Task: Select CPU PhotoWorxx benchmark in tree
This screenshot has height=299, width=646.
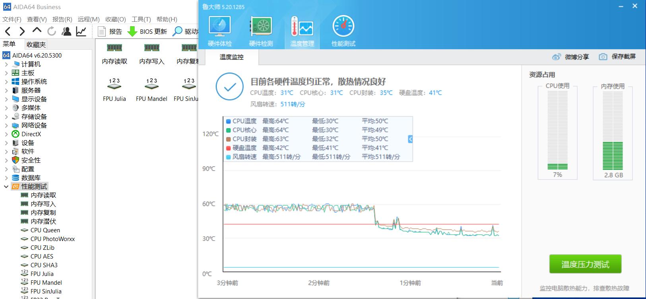Action: pos(48,239)
